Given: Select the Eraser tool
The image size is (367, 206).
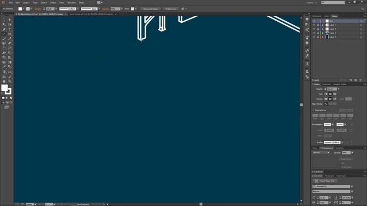Looking at the screenshot, I should click(x=10, y=43).
